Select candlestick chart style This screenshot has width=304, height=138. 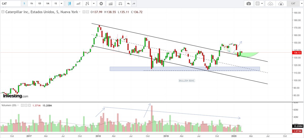pos(69,4)
